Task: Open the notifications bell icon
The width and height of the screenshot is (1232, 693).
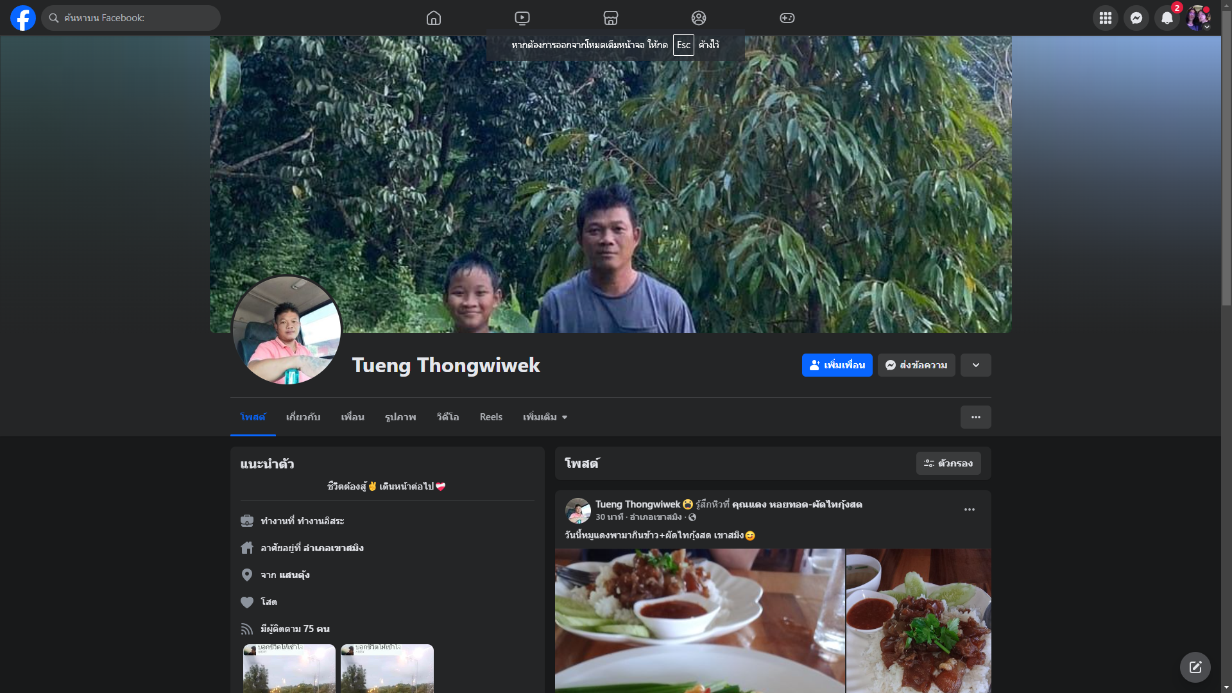Action: click(x=1167, y=18)
